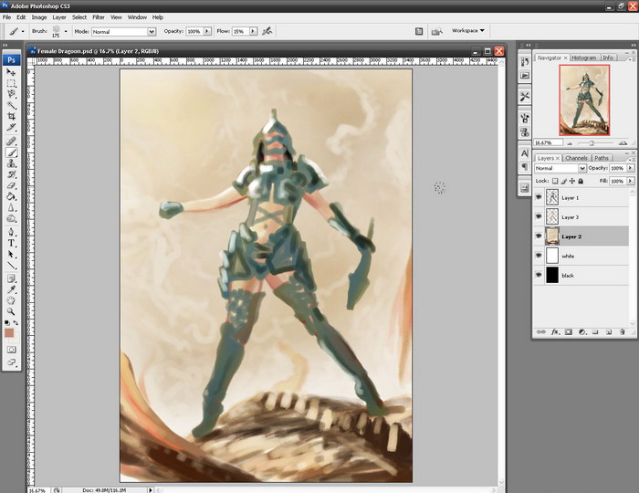Select the Path Selection tool

click(11, 254)
